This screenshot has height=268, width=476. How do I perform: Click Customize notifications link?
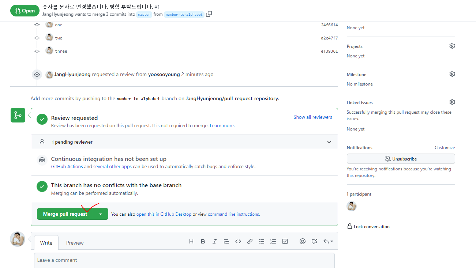click(445, 148)
